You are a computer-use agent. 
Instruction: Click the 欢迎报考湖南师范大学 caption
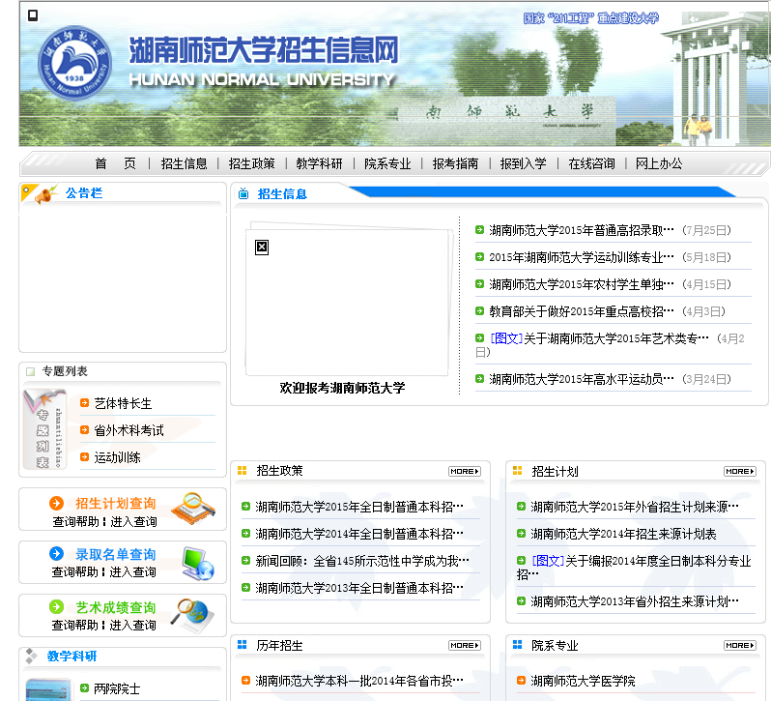coord(342,388)
